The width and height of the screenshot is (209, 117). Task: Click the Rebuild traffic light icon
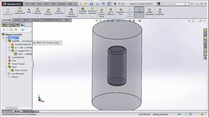pyautogui.click(x=115, y=4)
